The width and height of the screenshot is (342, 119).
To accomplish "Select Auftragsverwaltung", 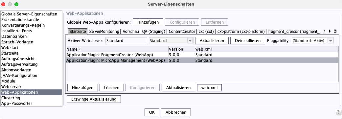I will (x=32, y=64).
